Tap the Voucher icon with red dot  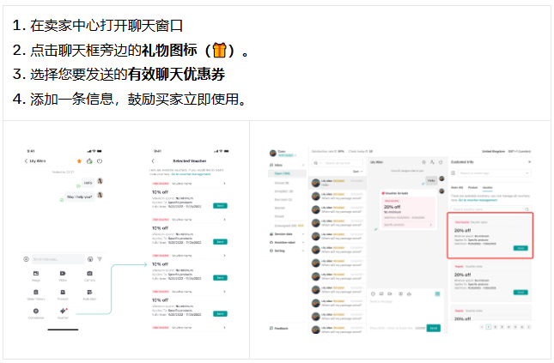tap(64, 311)
